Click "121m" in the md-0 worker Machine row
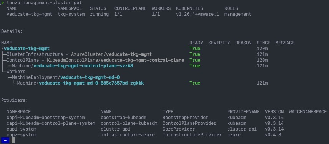 (x=262, y=83)
